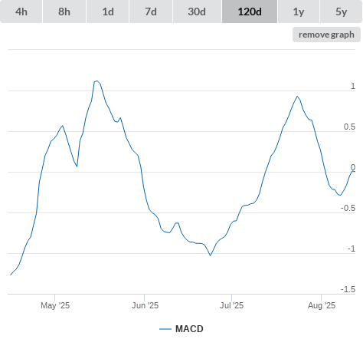
Task: Click the Aug '25 axis label
Action: [x=322, y=305]
